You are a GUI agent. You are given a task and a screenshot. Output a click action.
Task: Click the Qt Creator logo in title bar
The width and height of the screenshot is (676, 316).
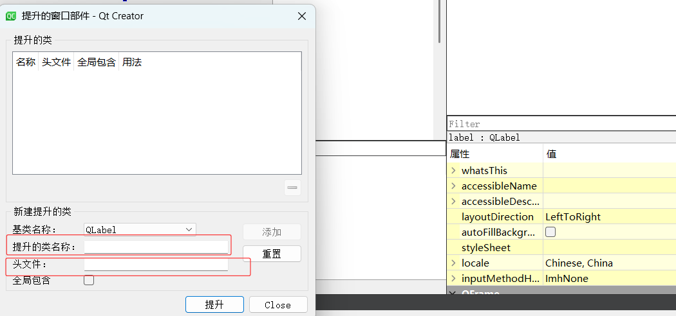pyautogui.click(x=11, y=16)
